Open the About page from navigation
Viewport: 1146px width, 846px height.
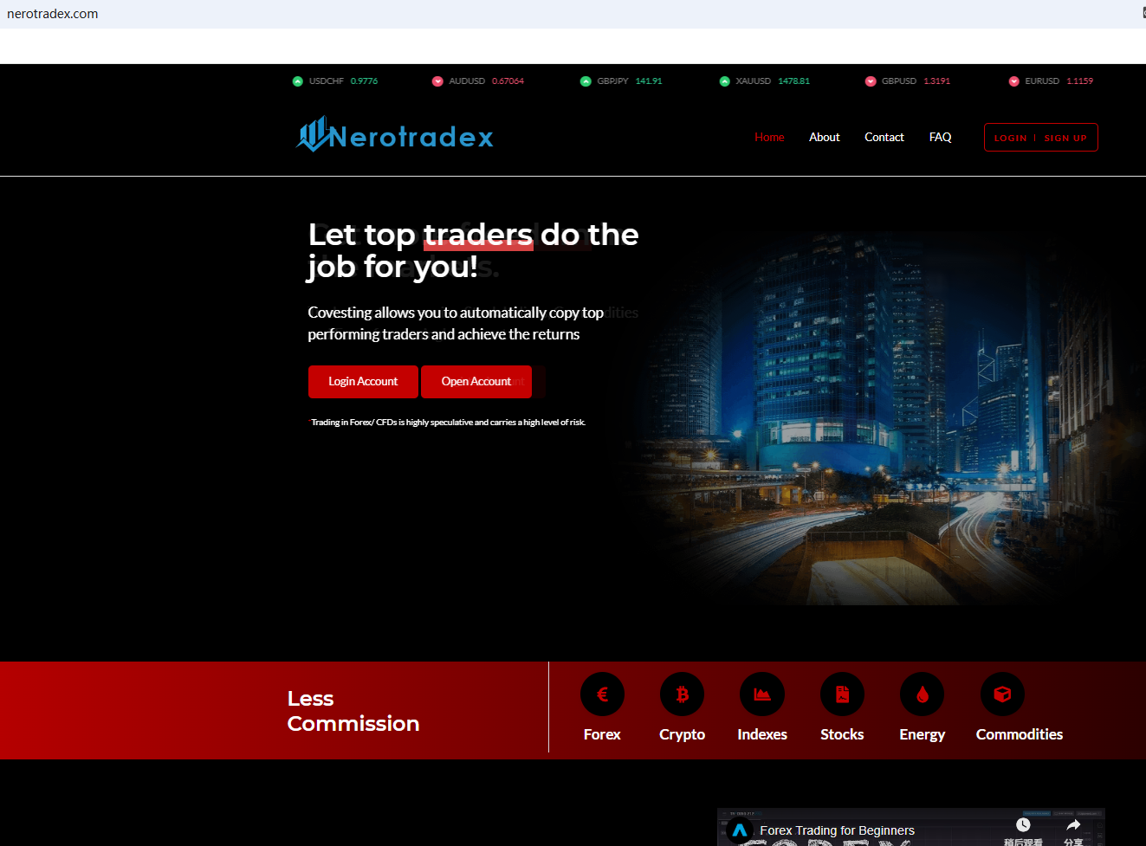click(825, 138)
